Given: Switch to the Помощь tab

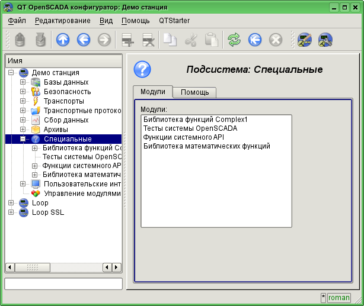Looking at the screenshot, I should [195, 92].
